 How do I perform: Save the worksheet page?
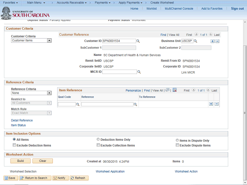(x=11, y=178)
